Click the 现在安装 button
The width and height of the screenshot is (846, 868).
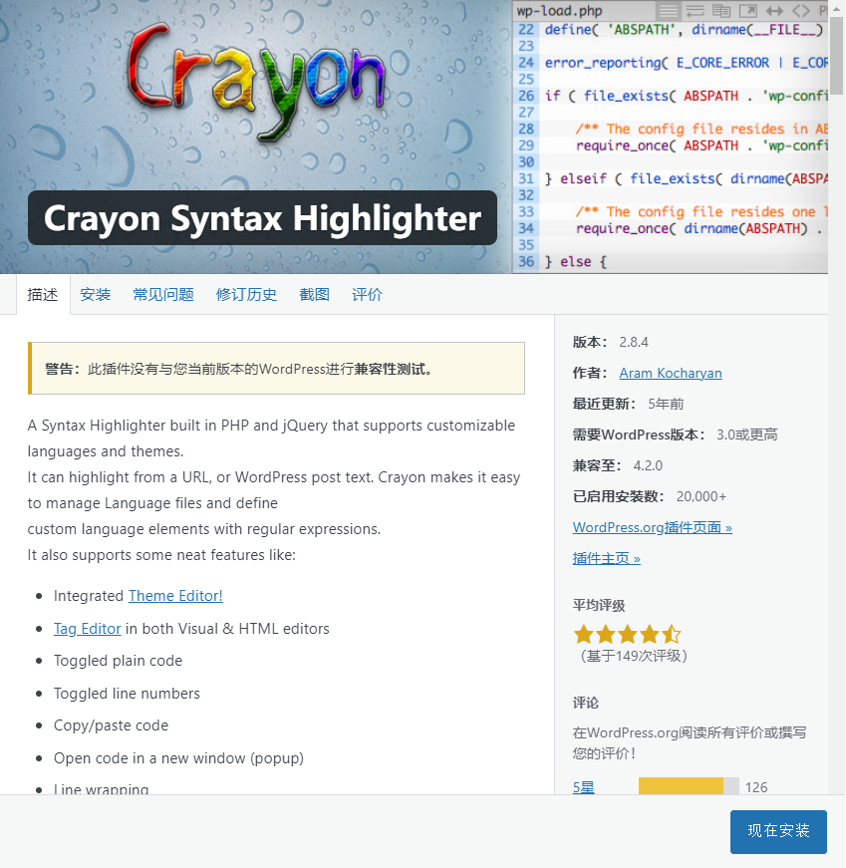click(x=778, y=831)
